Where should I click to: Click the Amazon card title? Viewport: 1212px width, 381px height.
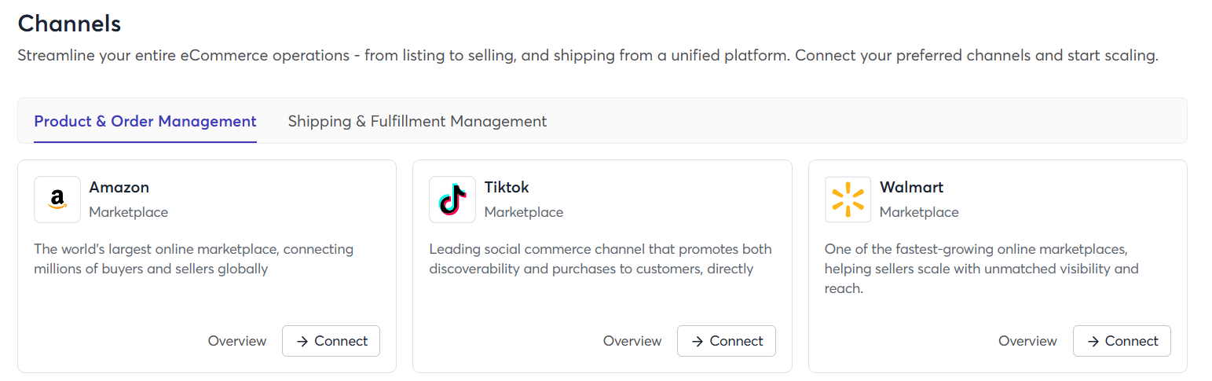click(x=119, y=187)
